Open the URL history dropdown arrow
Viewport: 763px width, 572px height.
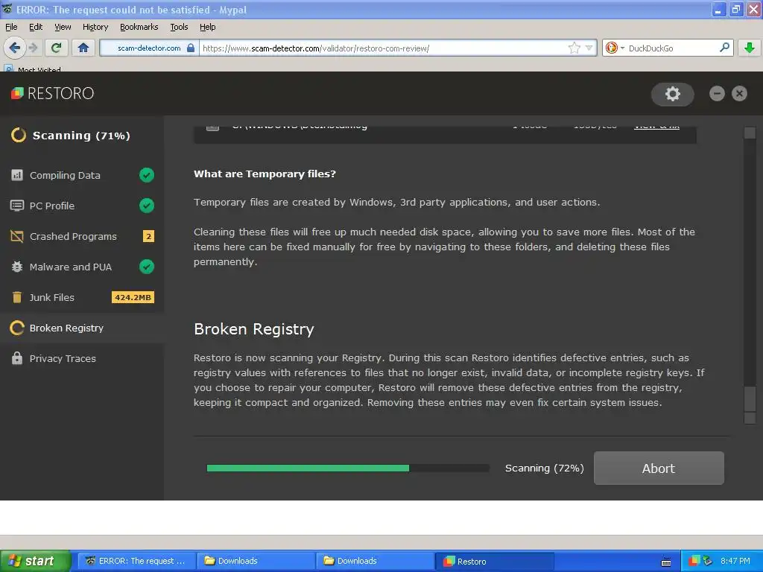pos(589,48)
